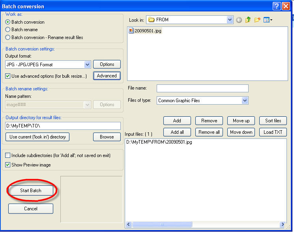Click the Back navigation arrow icon
The width and height of the screenshot is (294, 232).
[x=239, y=20]
